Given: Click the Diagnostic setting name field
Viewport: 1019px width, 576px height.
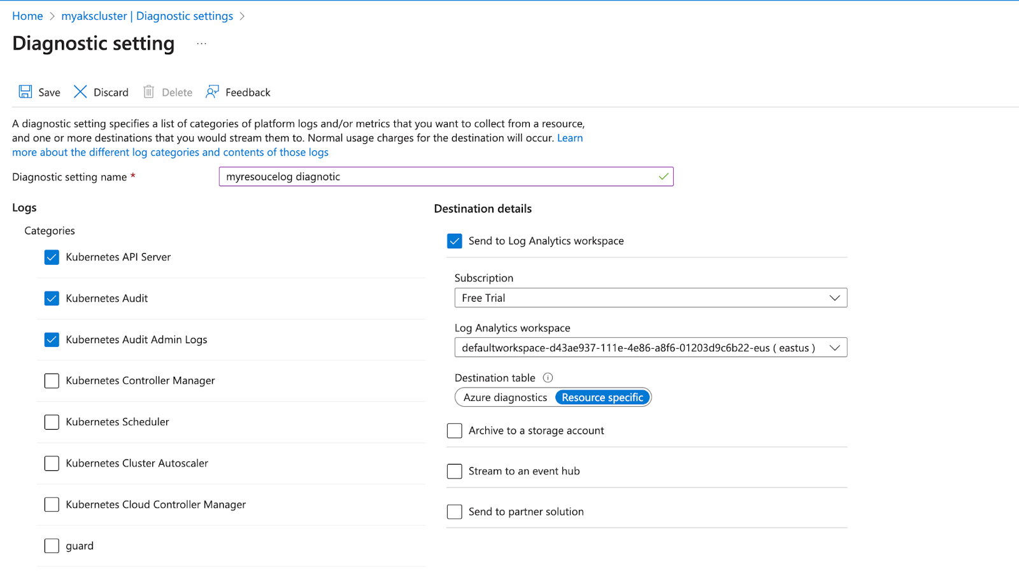Looking at the screenshot, I should 446,176.
